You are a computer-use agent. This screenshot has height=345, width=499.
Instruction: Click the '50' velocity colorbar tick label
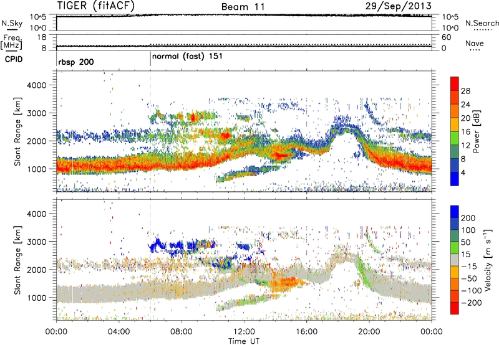point(465,242)
